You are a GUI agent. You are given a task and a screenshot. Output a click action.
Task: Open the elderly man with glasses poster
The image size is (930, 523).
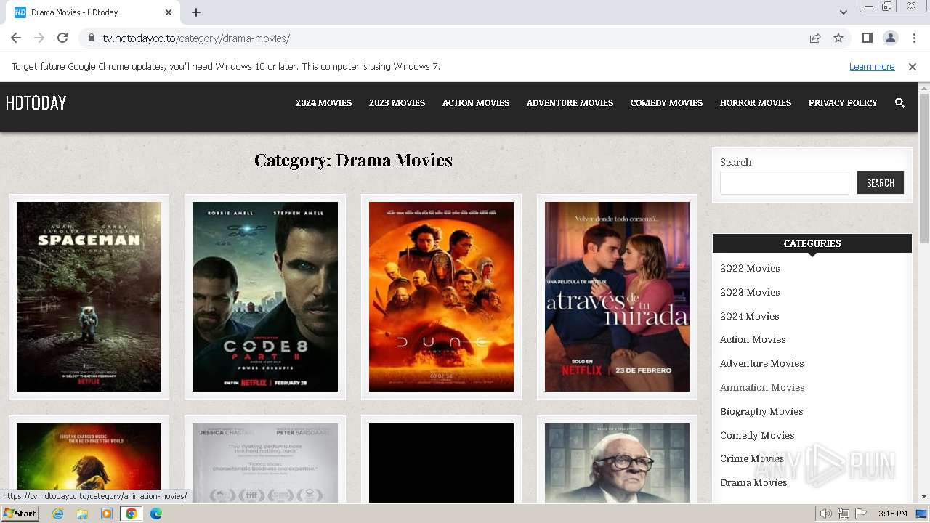[617, 463]
